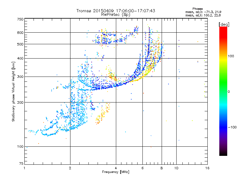Click the y-axis tick label '300'
Screen dimensions: 244x183
coord(20,77)
